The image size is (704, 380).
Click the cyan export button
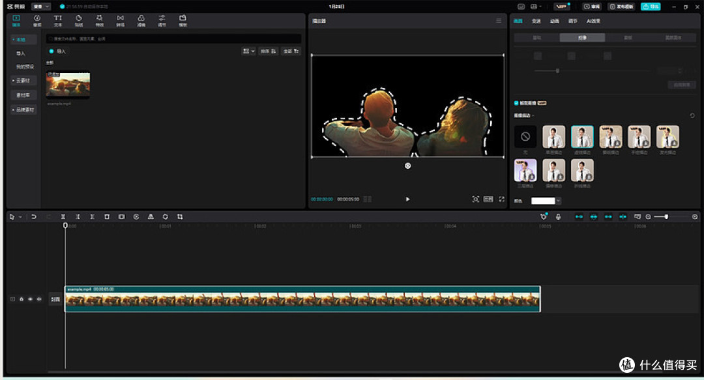click(651, 7)
